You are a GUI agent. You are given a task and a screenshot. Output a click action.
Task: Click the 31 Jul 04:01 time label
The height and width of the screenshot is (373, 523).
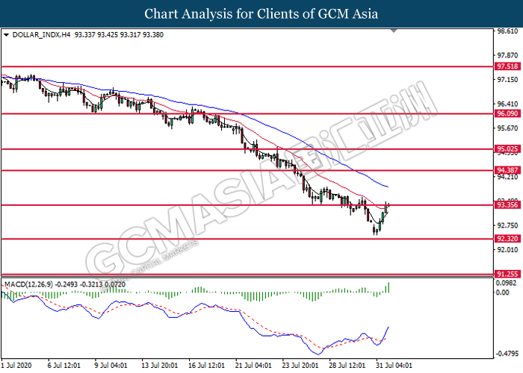(394, 366)
